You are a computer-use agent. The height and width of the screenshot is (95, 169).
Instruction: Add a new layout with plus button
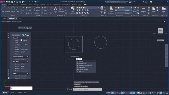pyautogui.click(x=25, y=93)
